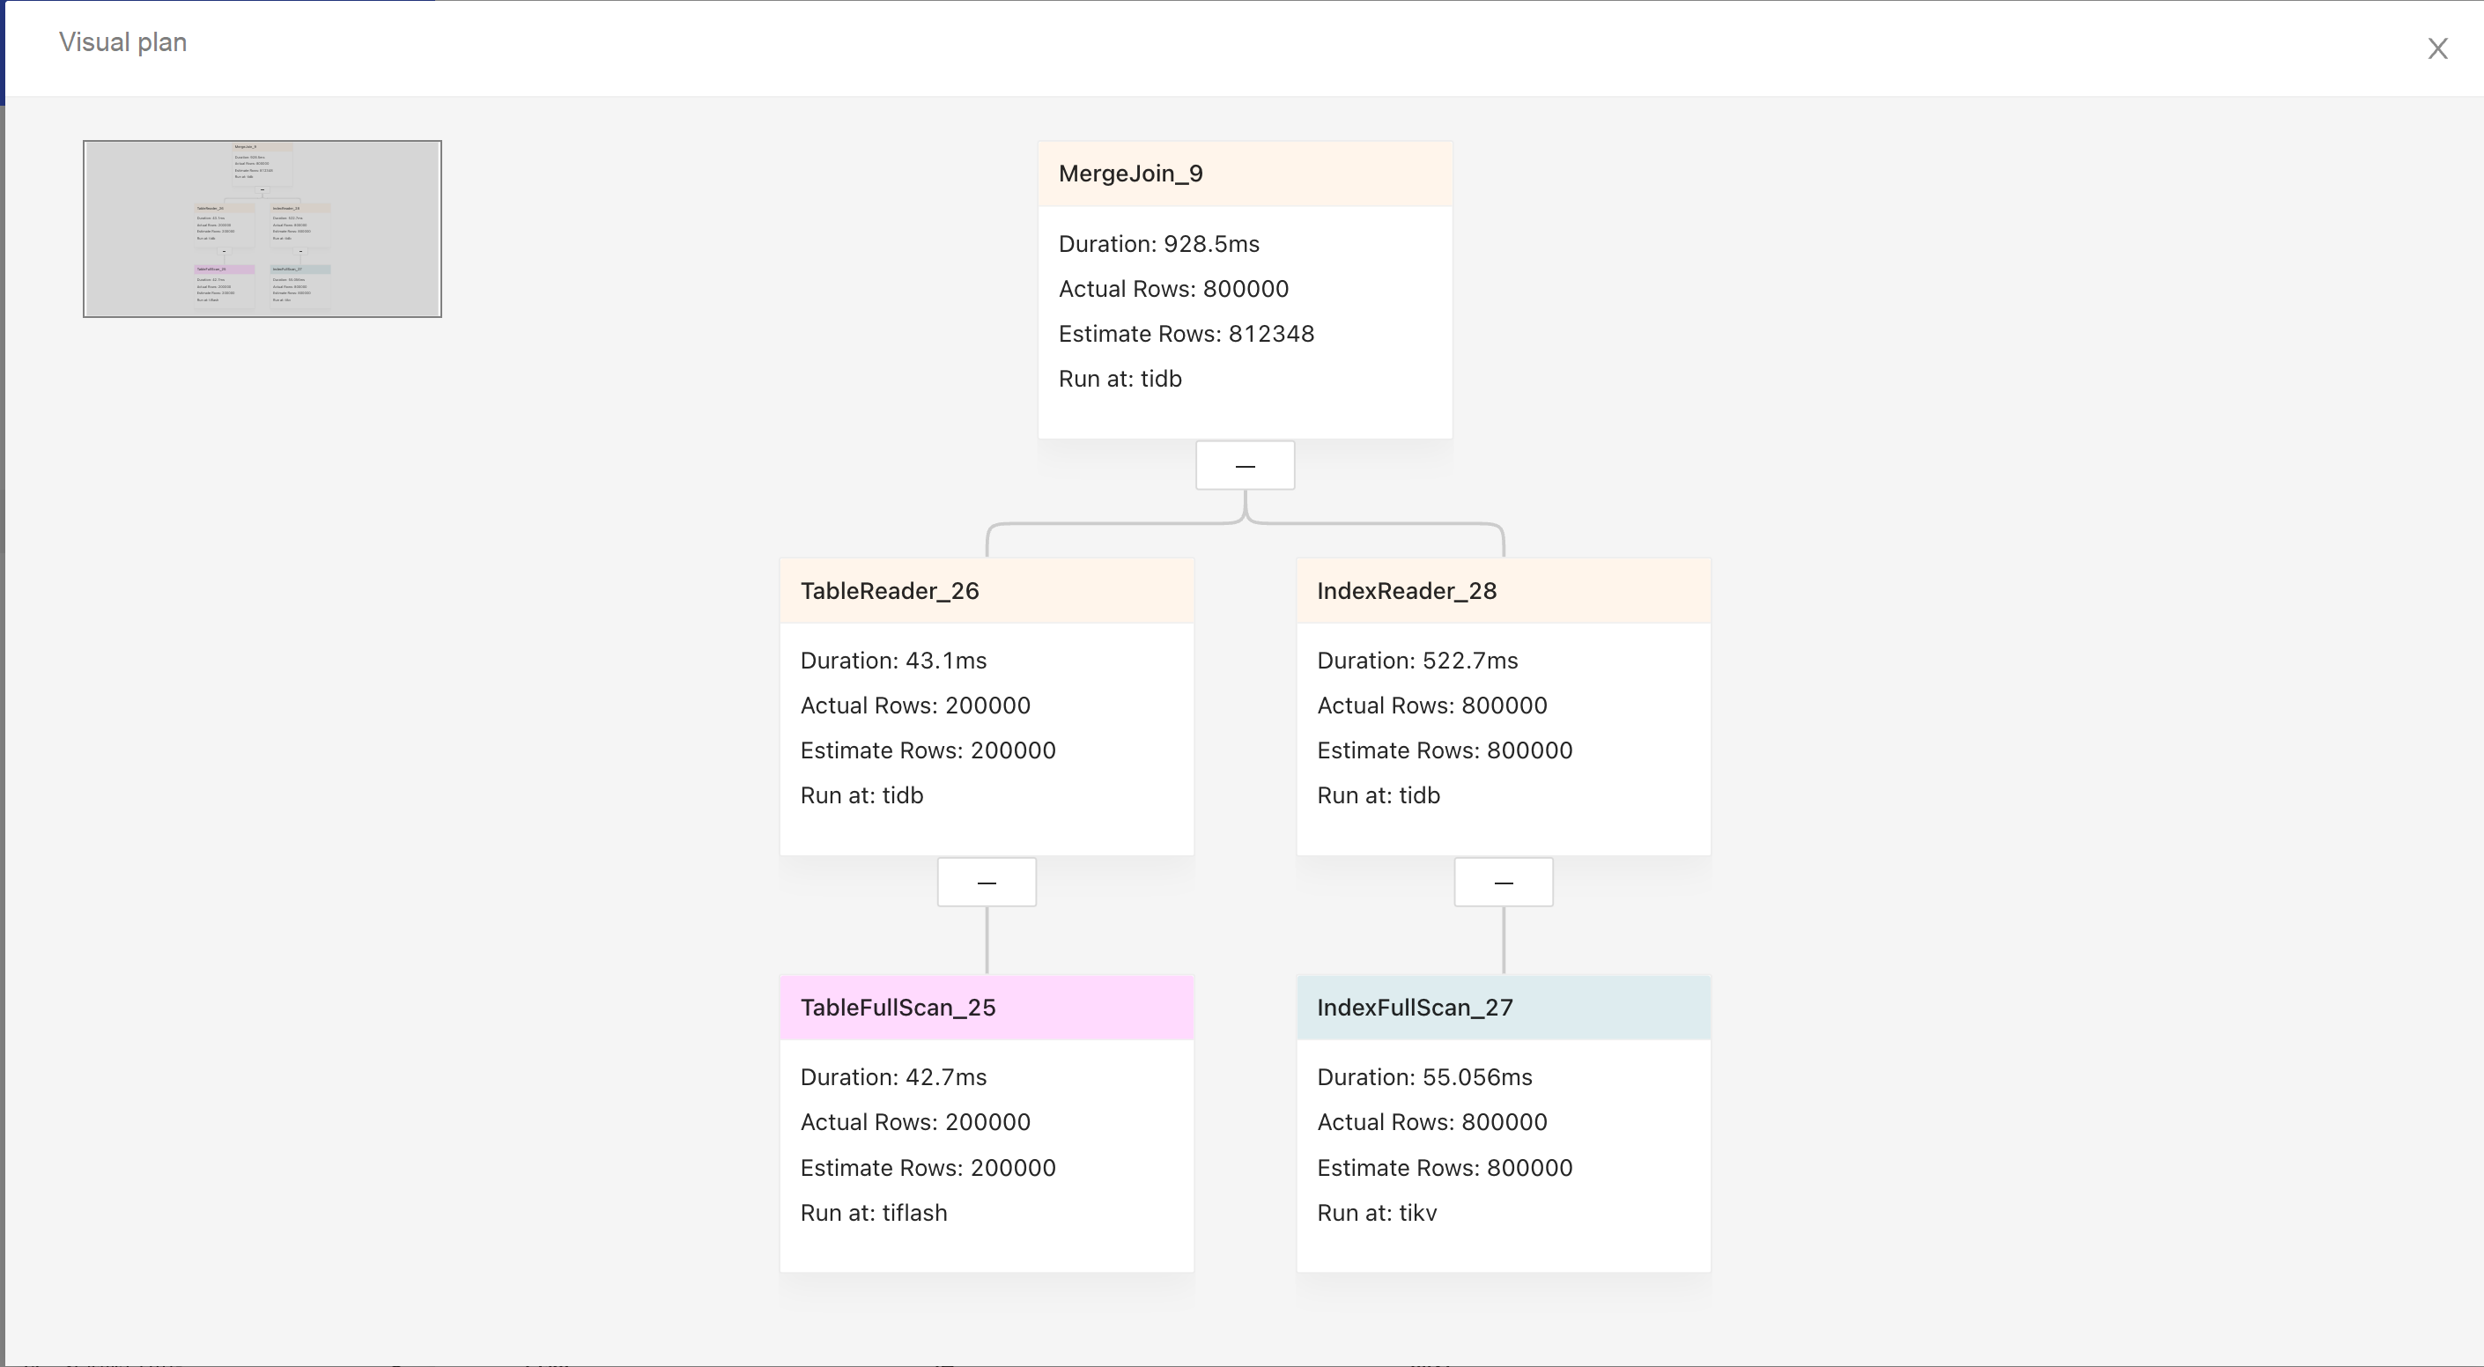Viewport: 2484px width, 1367px height.
Task: Collapse children under TableReader_26 node
Action: click(x=987, y=882)
